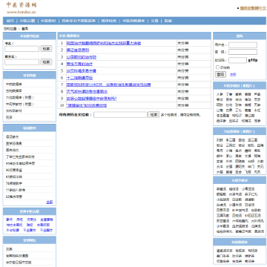
Task: Open the 注册 register link
Action: [x=233, y=74]
